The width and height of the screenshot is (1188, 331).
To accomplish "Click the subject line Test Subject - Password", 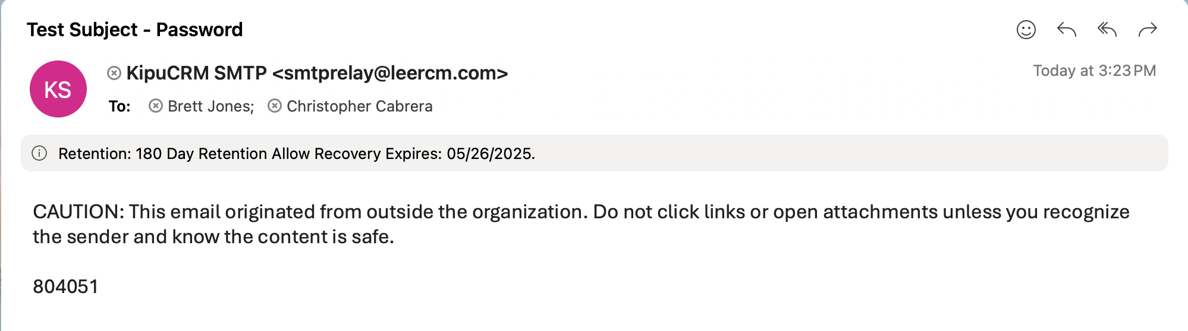I will point(135,30).
